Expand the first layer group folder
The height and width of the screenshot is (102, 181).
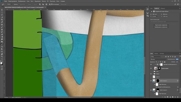(x=153, y=71)
